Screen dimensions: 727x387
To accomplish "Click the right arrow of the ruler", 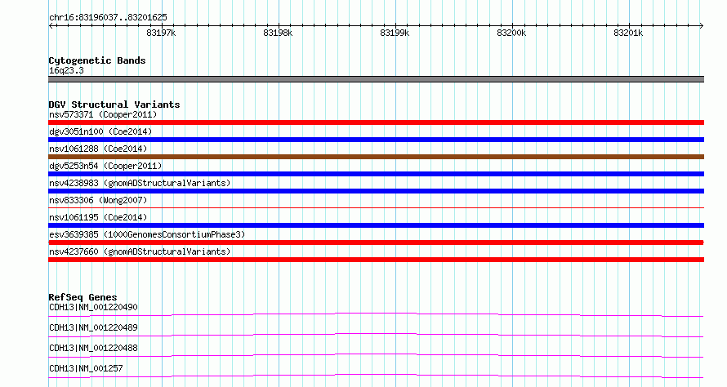I will (x=701, y=25).
